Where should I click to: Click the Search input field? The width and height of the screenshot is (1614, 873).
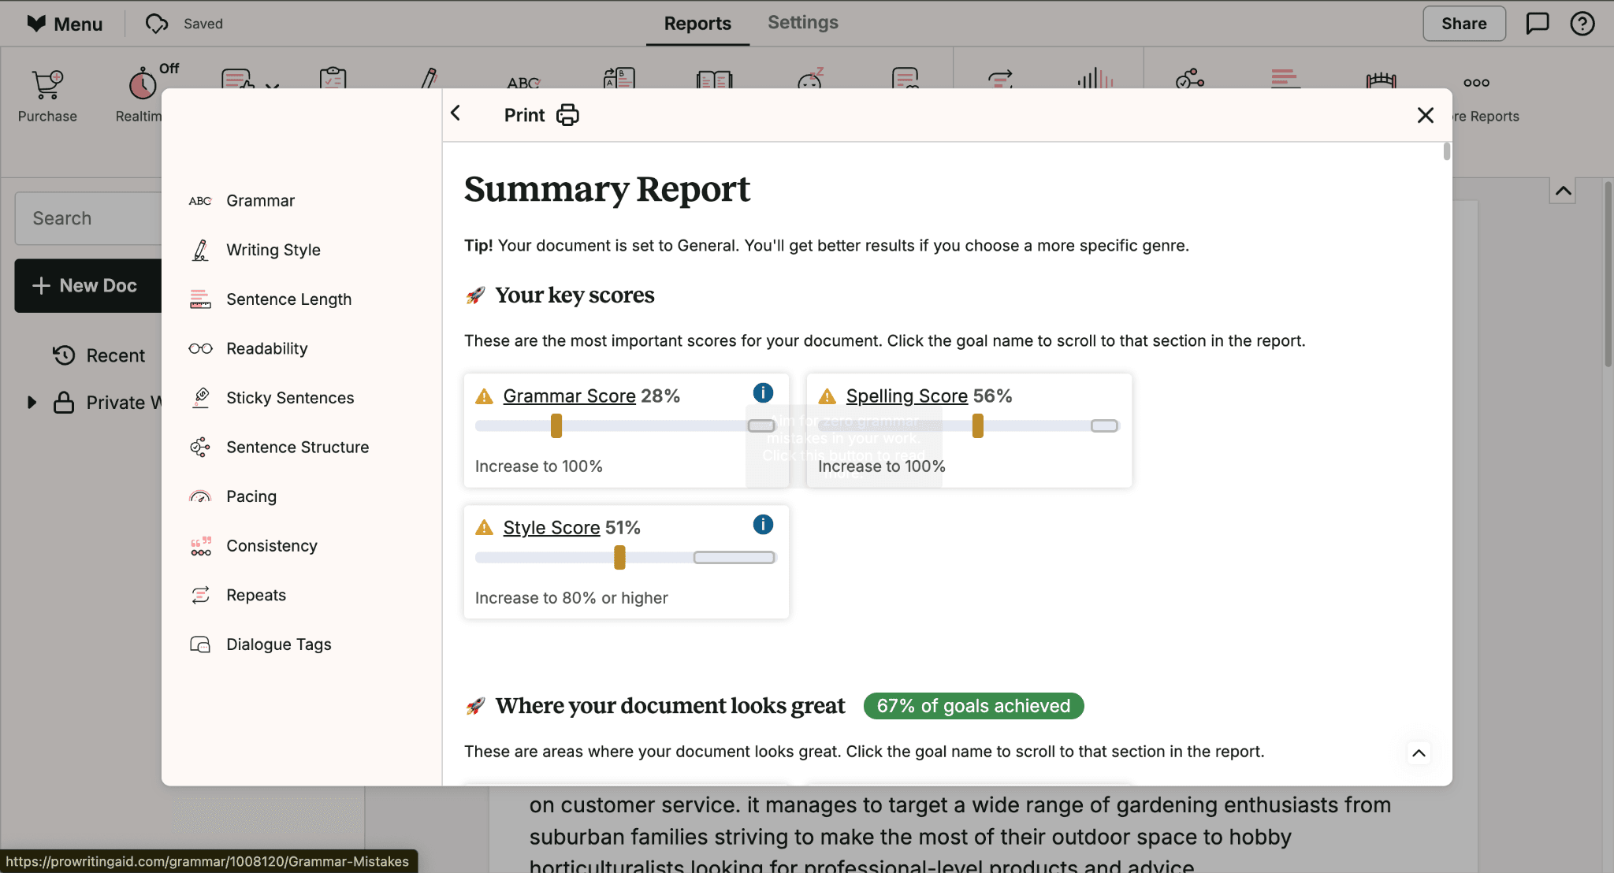(x=87, y=218)
